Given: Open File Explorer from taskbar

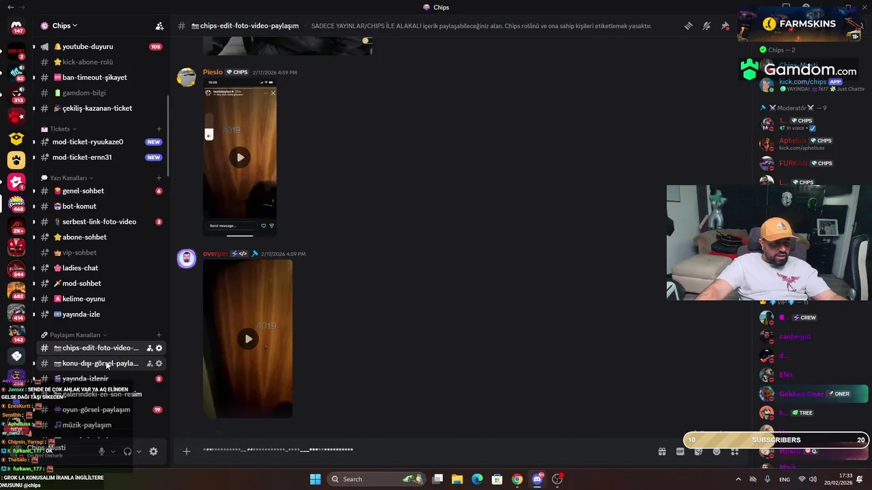Looking at the screenshot, I should click(457, 479).
